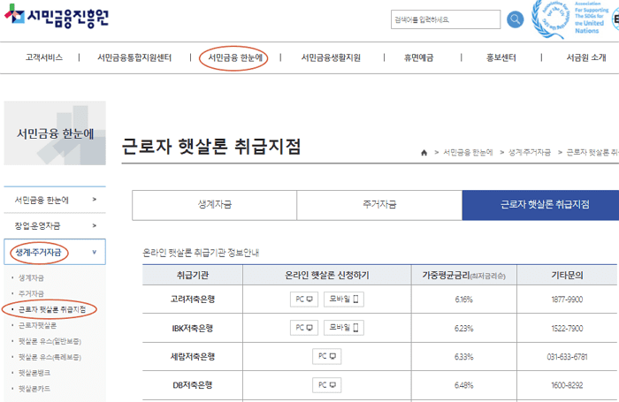Open 홍보센터 menu
Screen dimensions: 619x402
(x=501, y=57)
